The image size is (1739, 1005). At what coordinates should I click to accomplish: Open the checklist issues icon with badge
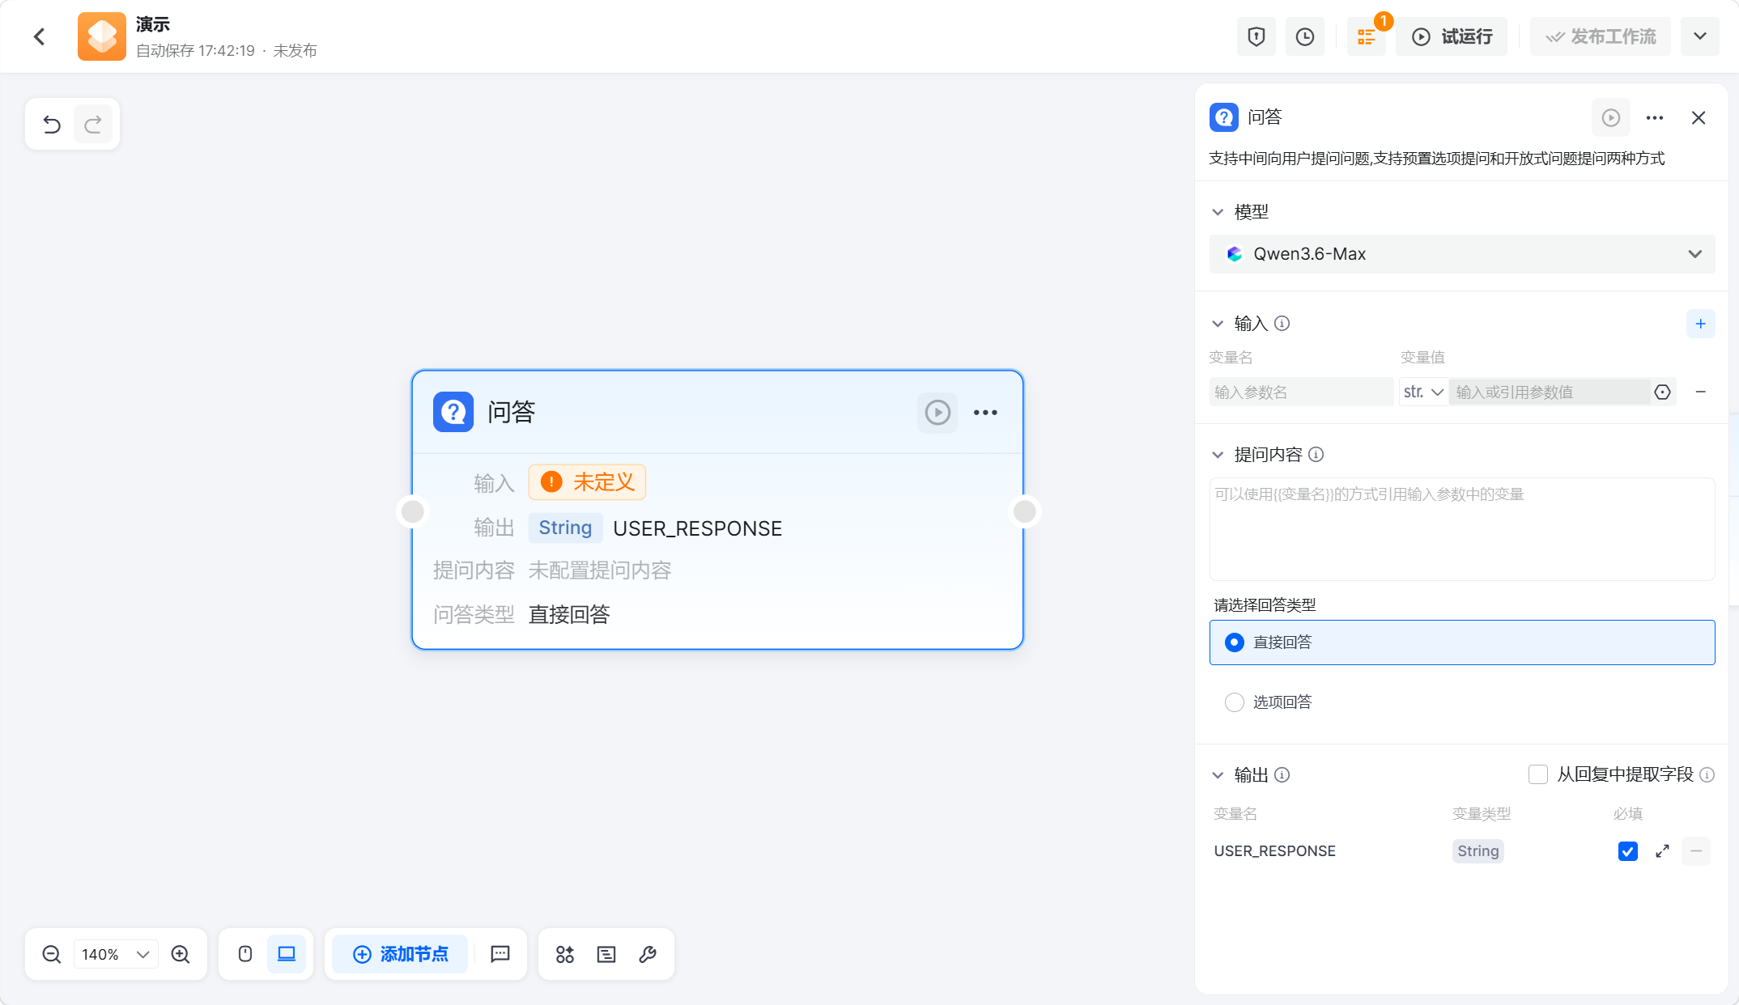click(x=1367, y=36)
